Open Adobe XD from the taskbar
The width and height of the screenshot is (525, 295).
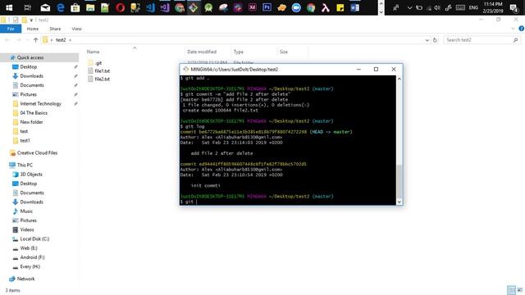[253, 7]
